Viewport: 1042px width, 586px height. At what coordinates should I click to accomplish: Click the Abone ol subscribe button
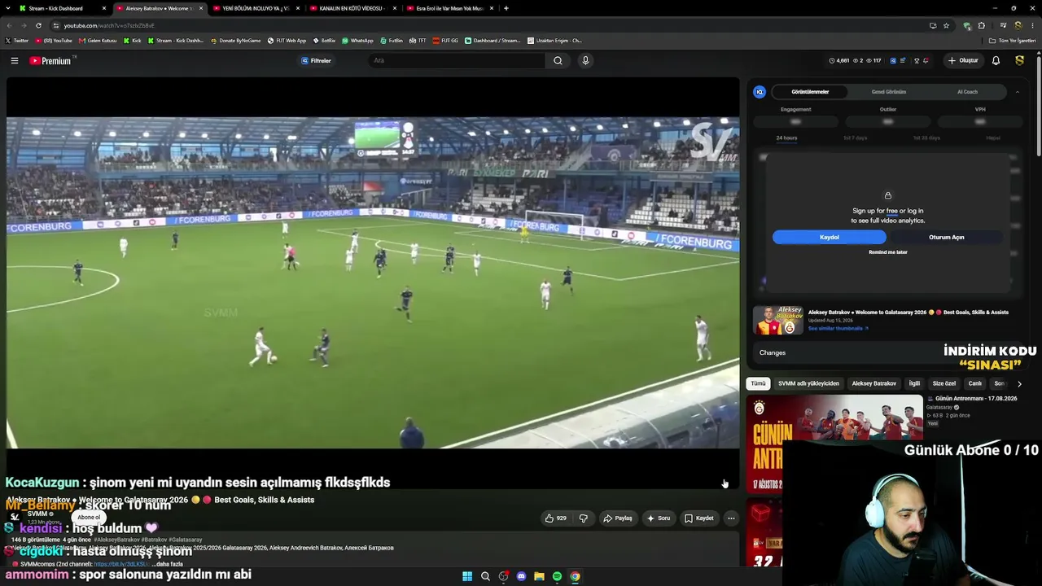pyautogui.click(x=89, y=518)
